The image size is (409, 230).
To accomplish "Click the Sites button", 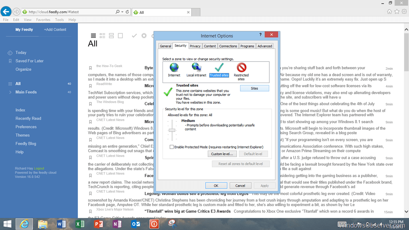I will pyautogui.click(x=254, y=88).
